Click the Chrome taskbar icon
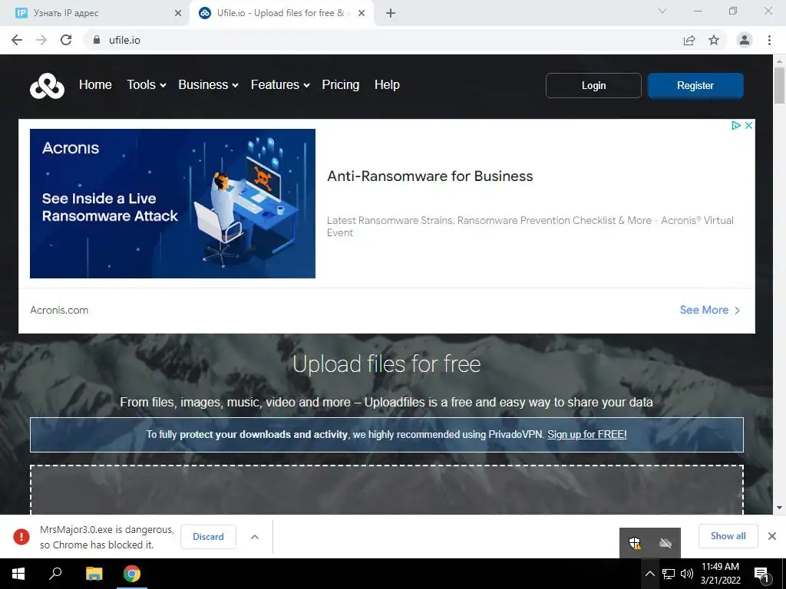Image resolution: width=786 pixels, height=589 pixels. point(132,574)
